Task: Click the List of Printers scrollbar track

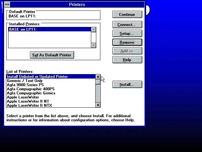Action: pyautogui.click(x=98, y=94)
